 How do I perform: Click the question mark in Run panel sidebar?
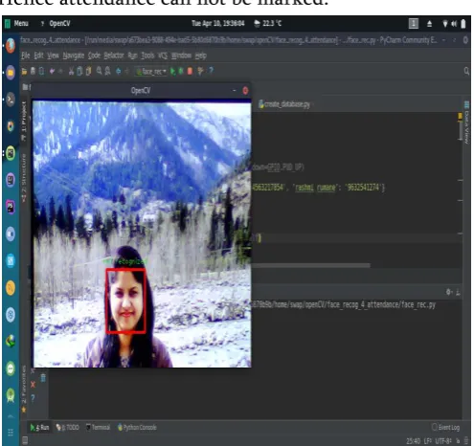pyautogui.click(x=33, y=398)
